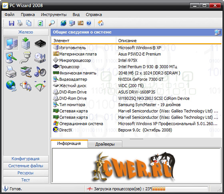
Task: Open the Инструменты menu
Action: point(54,14)
